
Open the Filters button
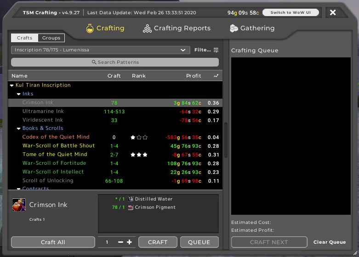tap(206, 50)
